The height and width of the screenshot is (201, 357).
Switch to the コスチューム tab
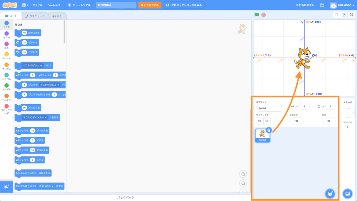coord(35,16)
